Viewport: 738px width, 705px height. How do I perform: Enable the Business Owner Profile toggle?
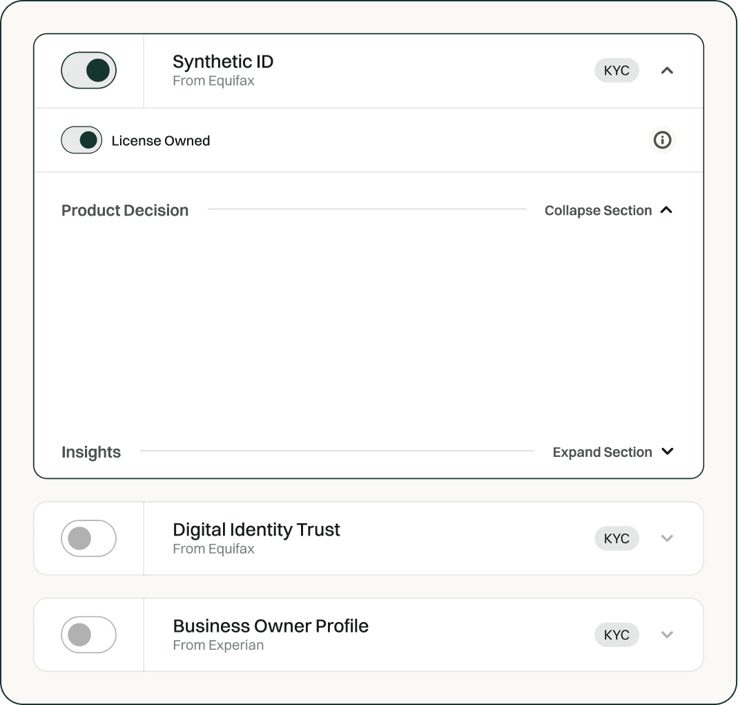[x=89, y=634]
